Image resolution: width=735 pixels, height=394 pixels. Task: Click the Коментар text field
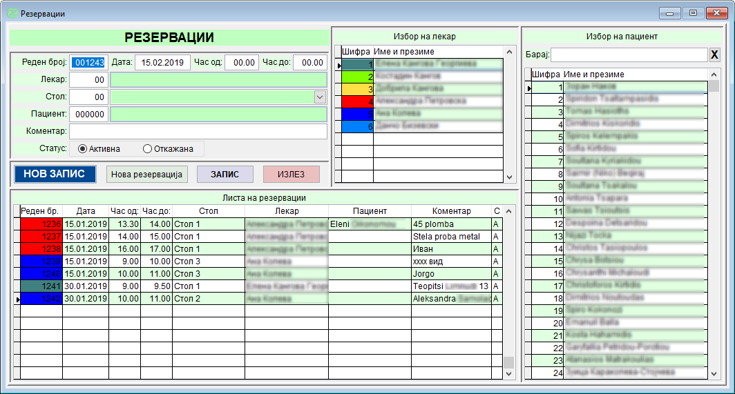pyautogui.click(x=198, y=131)
